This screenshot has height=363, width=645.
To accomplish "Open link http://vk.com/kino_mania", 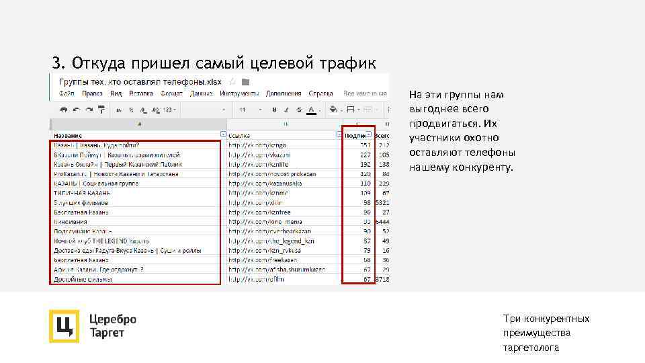I will click(x=265, y=222).
